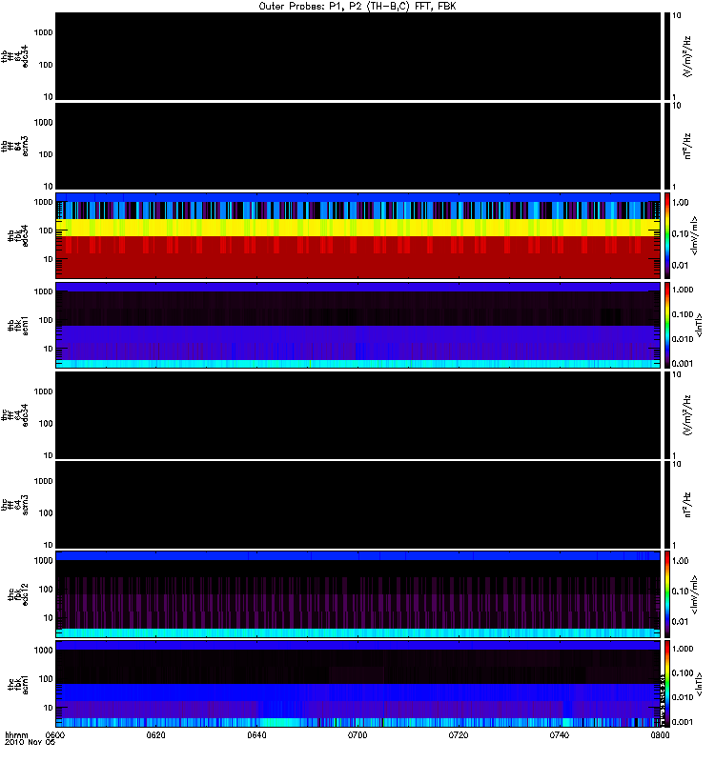The width and height of the screenshot is (715, 762).
Task: Click the thc fbk edc12 rainbow color bar
Action: (667, 593)
